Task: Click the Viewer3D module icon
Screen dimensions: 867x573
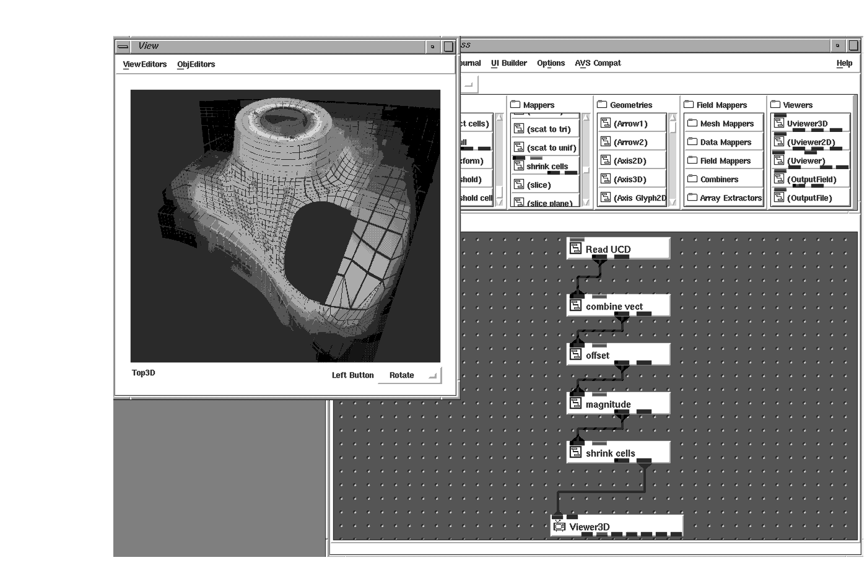Action: (559, 527)
